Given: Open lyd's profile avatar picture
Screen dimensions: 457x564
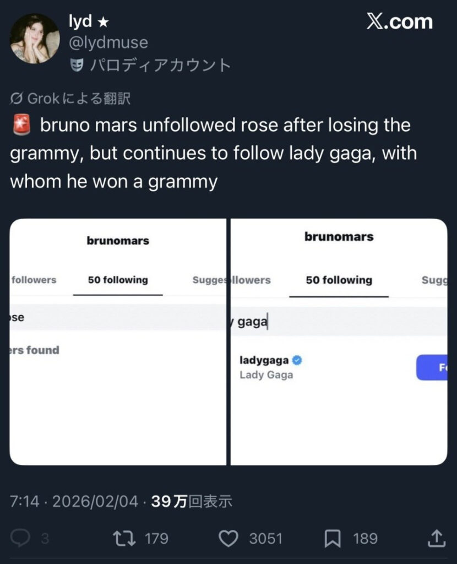Looking at the screenshot, I should [x=34, y=39].
